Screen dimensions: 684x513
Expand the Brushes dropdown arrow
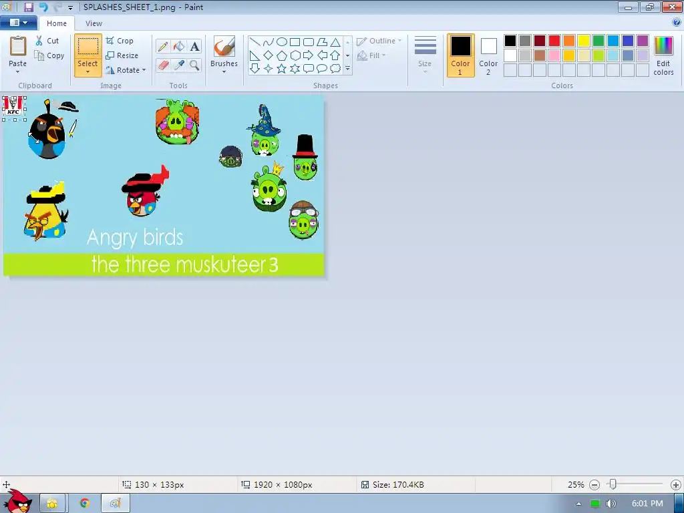[224, 71]
